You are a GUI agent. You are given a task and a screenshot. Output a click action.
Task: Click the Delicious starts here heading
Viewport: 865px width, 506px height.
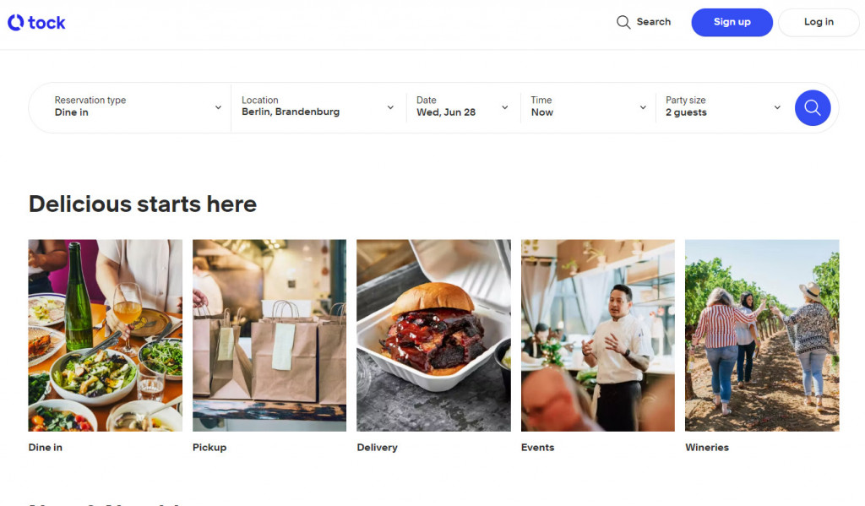(142, 204)
